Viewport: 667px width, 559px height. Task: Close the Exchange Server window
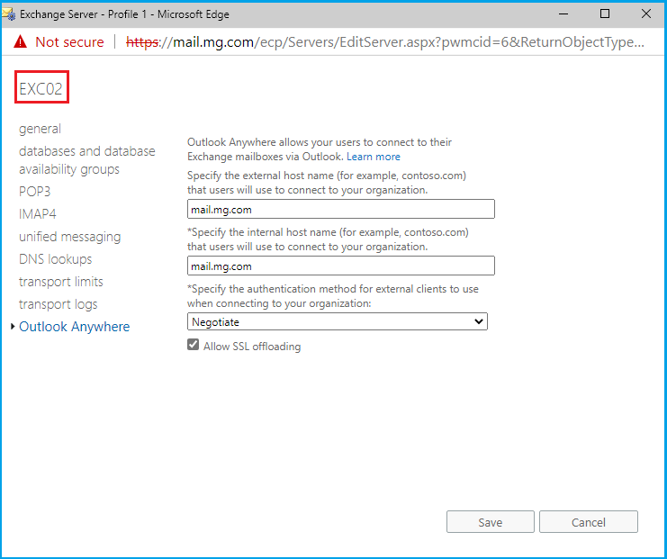(x=645, y=14)
